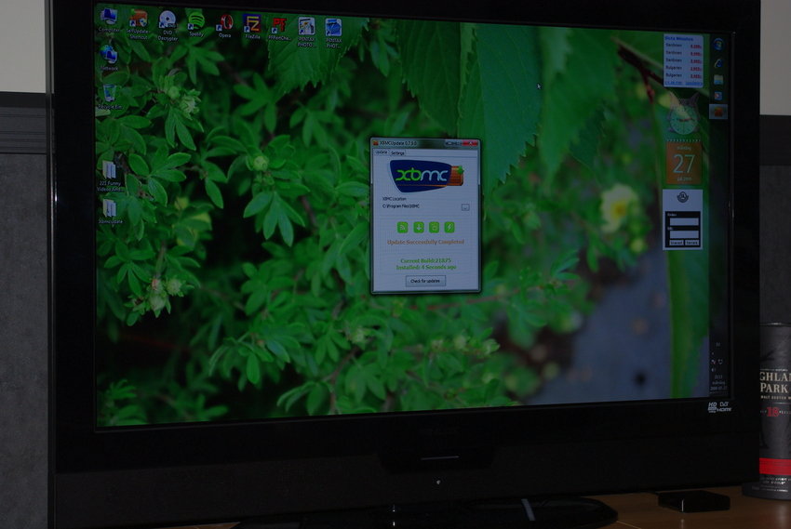Click the Data Monitor gadget
The height and width of the screenshot is (529, 791).
[x=683, y=60]
